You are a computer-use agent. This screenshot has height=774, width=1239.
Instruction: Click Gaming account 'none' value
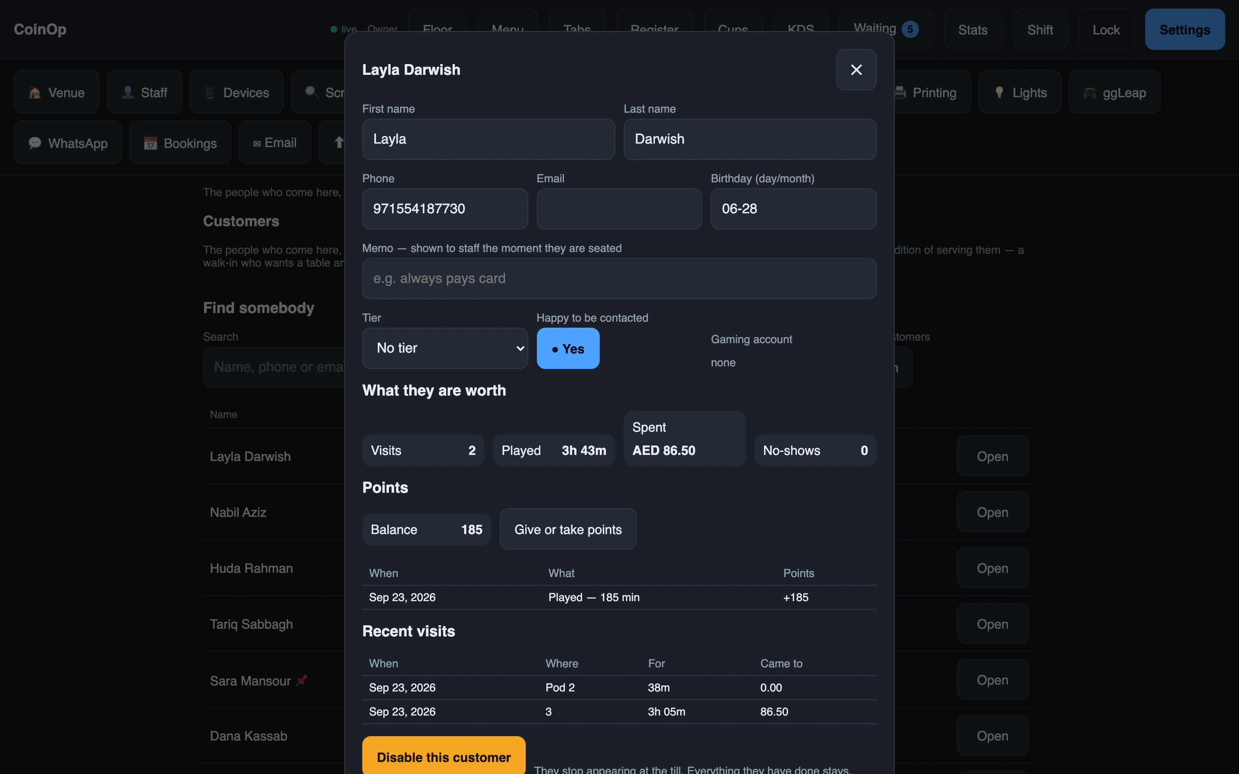point(723,362)
